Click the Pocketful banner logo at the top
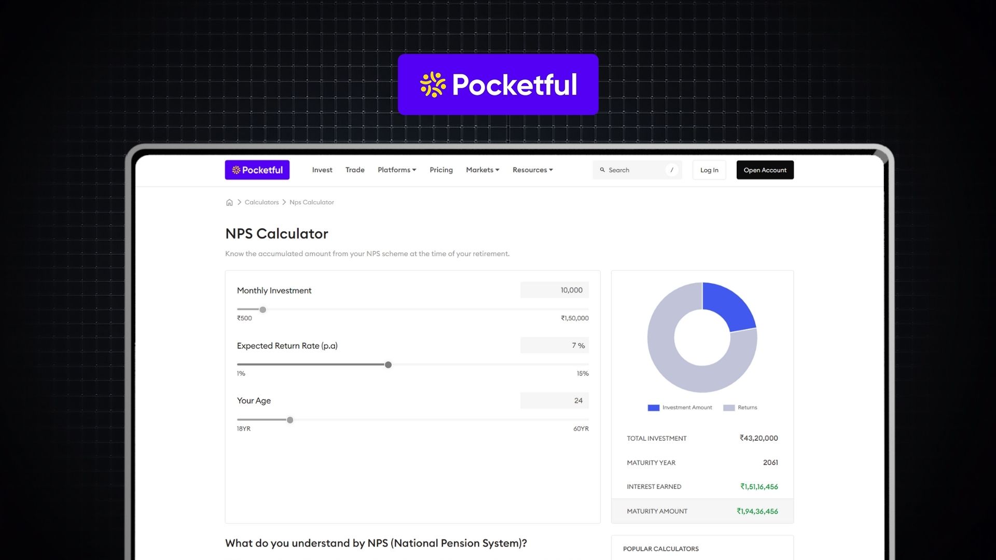This screenshot has height=560, width=996. tap(497, 84)
